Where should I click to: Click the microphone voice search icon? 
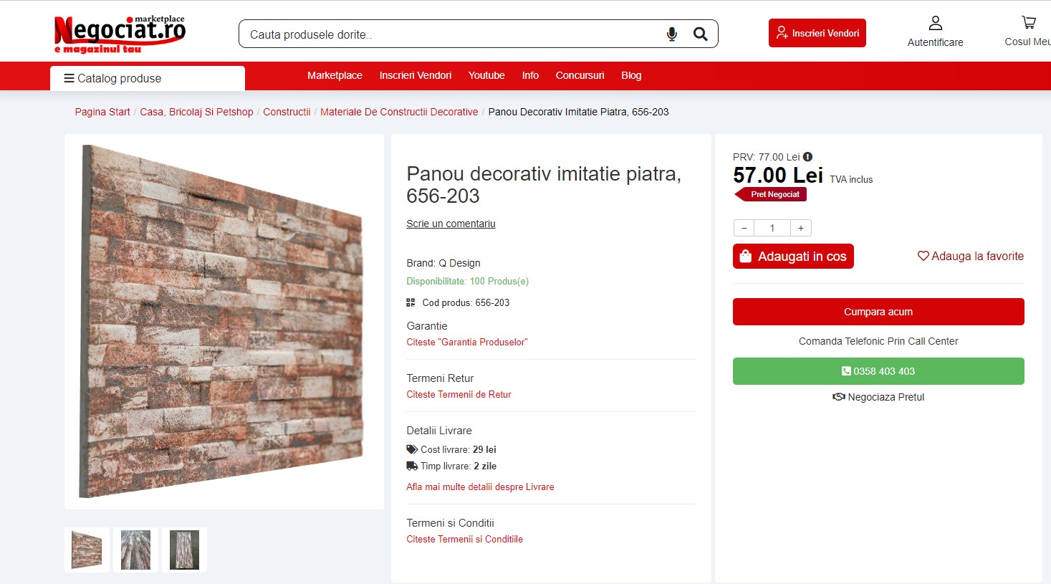[672, 34]
